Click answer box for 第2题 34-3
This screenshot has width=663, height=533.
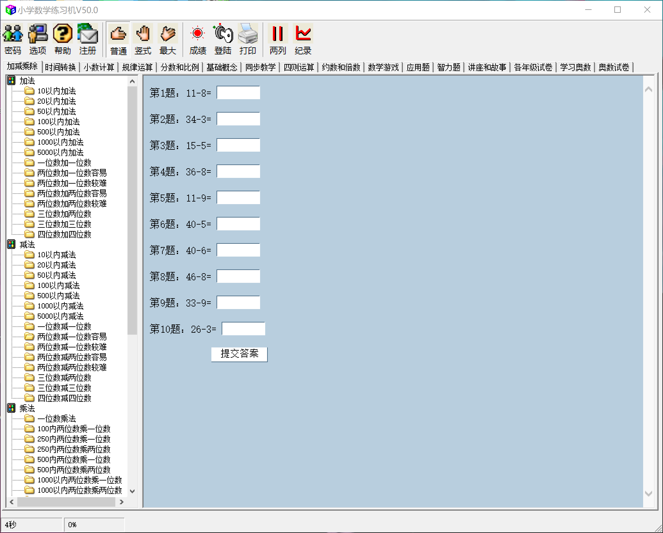238,119
